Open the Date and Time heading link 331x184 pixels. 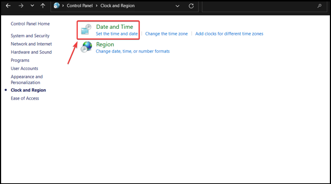tap(115, 27)
